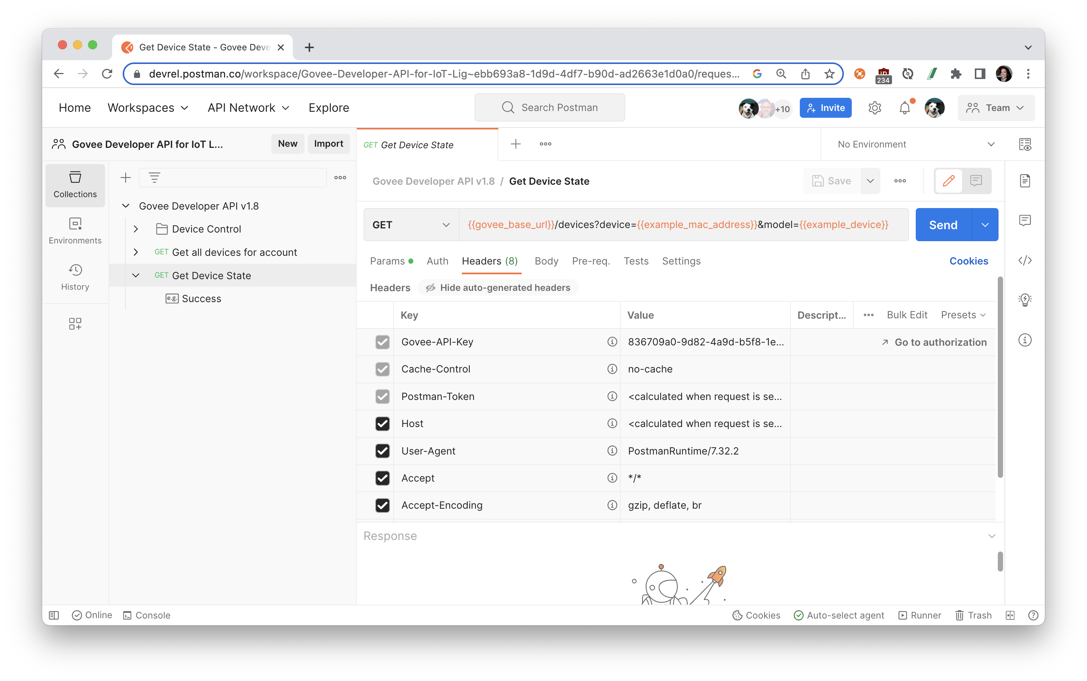Toggle the sidebar icon in status bar
This screenshot has width=1087, height=681.
click(54, 615)
